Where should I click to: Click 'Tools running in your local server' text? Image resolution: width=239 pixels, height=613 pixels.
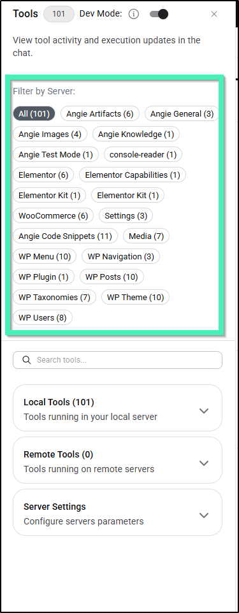tap(91, 417)
